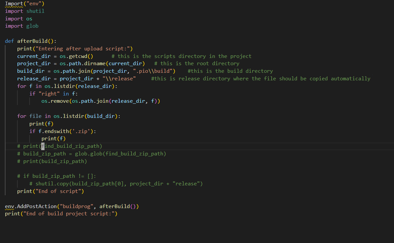Image resolution: width=394 pixels, height=243 pixels.
Task: Click the commented "# print(find_build_zip_path)" line
Action: pyautogui.click(x=60, y=146)
